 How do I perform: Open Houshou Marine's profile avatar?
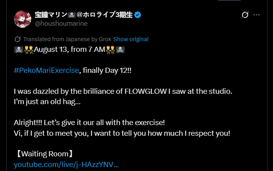coord(23,19)
